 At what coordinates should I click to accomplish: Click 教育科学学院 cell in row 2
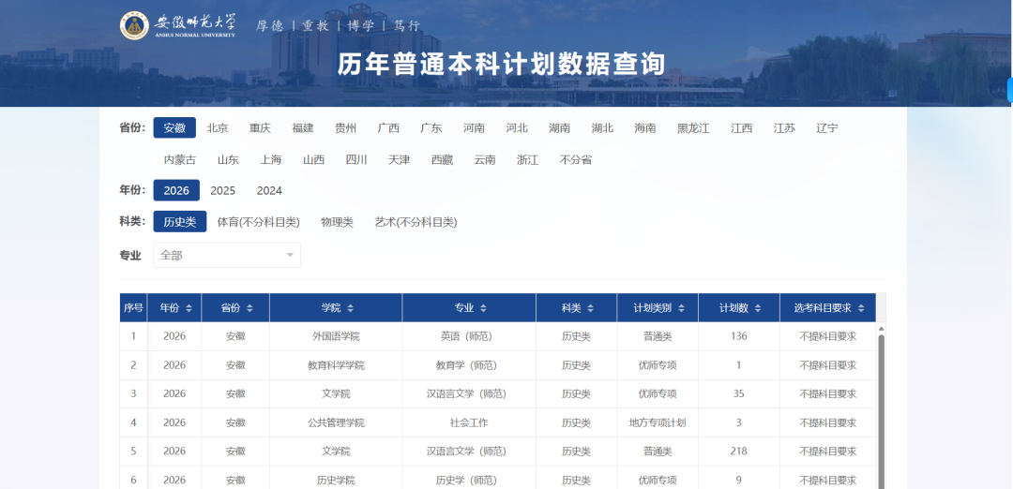(x=336, y=365)
